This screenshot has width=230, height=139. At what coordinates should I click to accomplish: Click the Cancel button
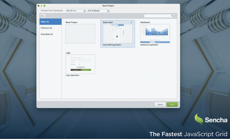click(x=160, y=104)
